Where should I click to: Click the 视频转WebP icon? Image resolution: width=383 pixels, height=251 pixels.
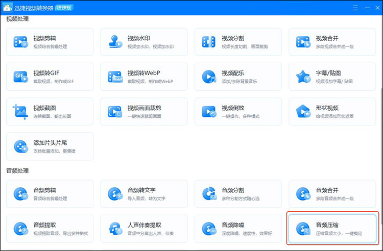click(114, 77)
